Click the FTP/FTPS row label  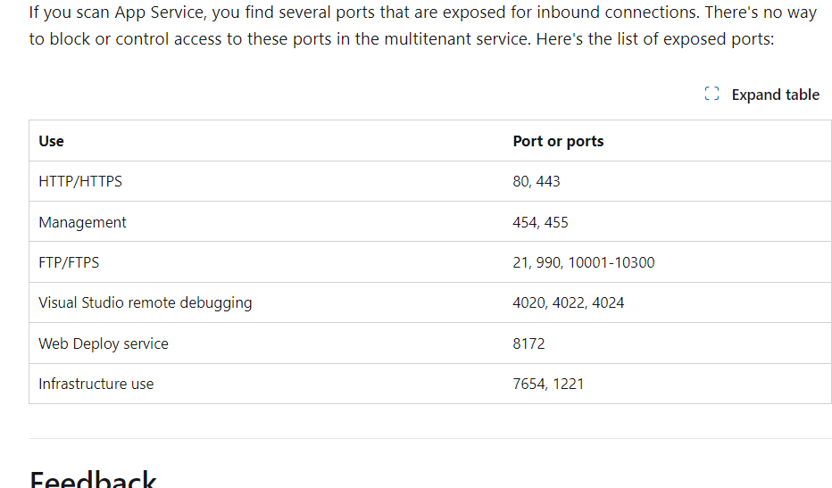pyautogui.click(x=69, y=262)
